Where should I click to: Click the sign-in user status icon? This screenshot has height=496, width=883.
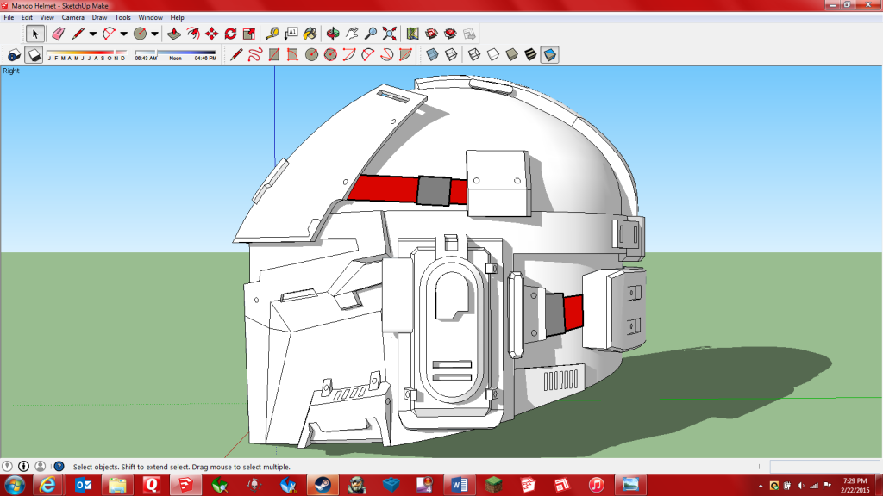[x=40, y=466]
